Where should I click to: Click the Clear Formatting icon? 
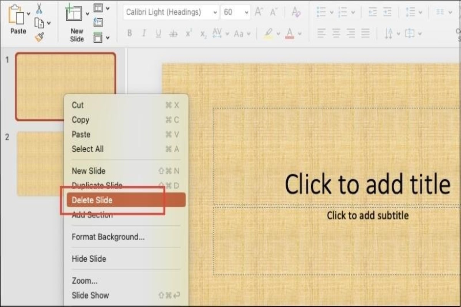point(296,12)
